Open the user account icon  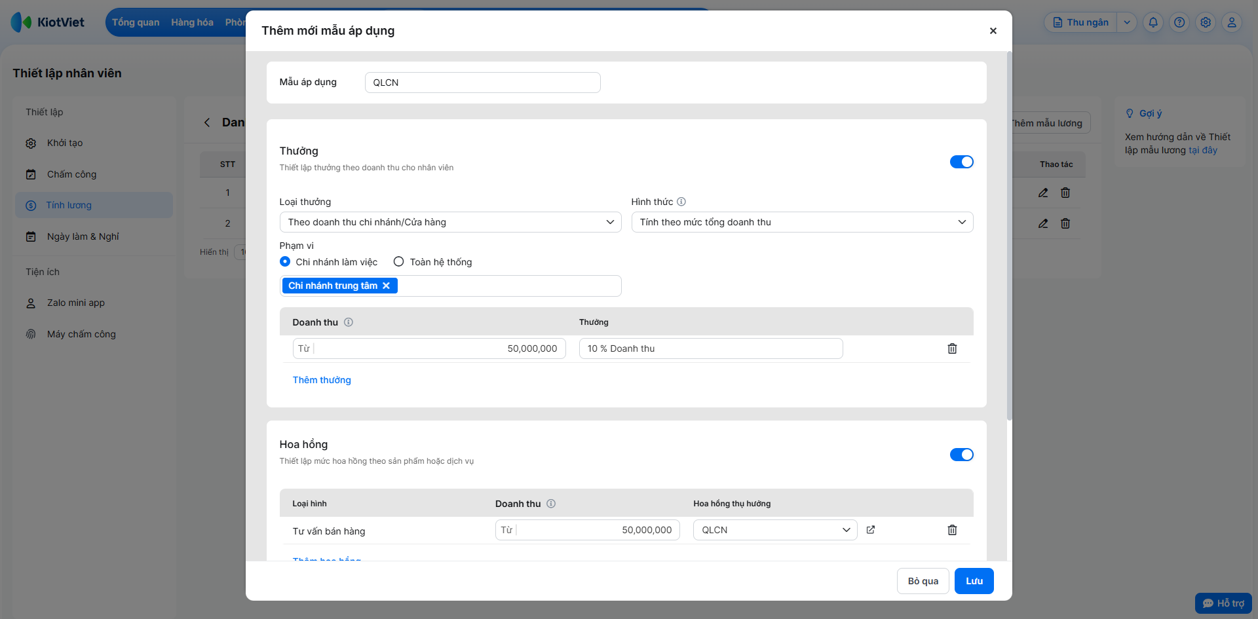(1232, 22)
